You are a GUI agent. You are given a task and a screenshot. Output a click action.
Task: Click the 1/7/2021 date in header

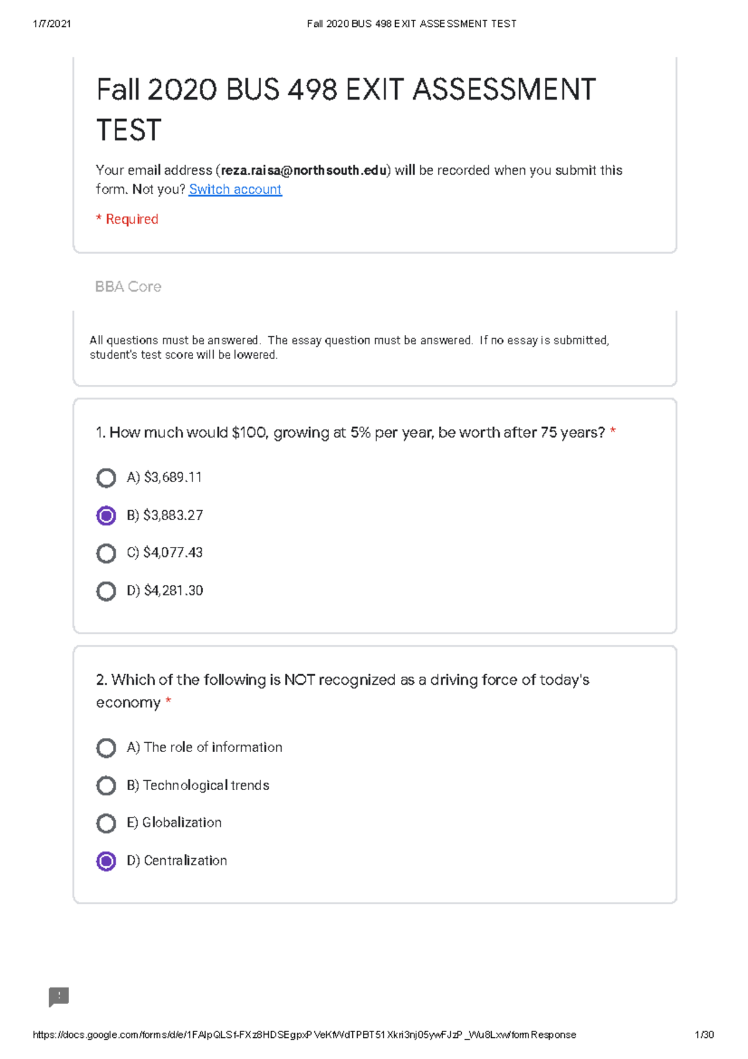(52, 24)
